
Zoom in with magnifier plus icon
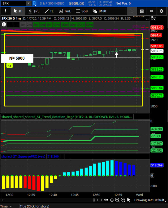(117, 200)
